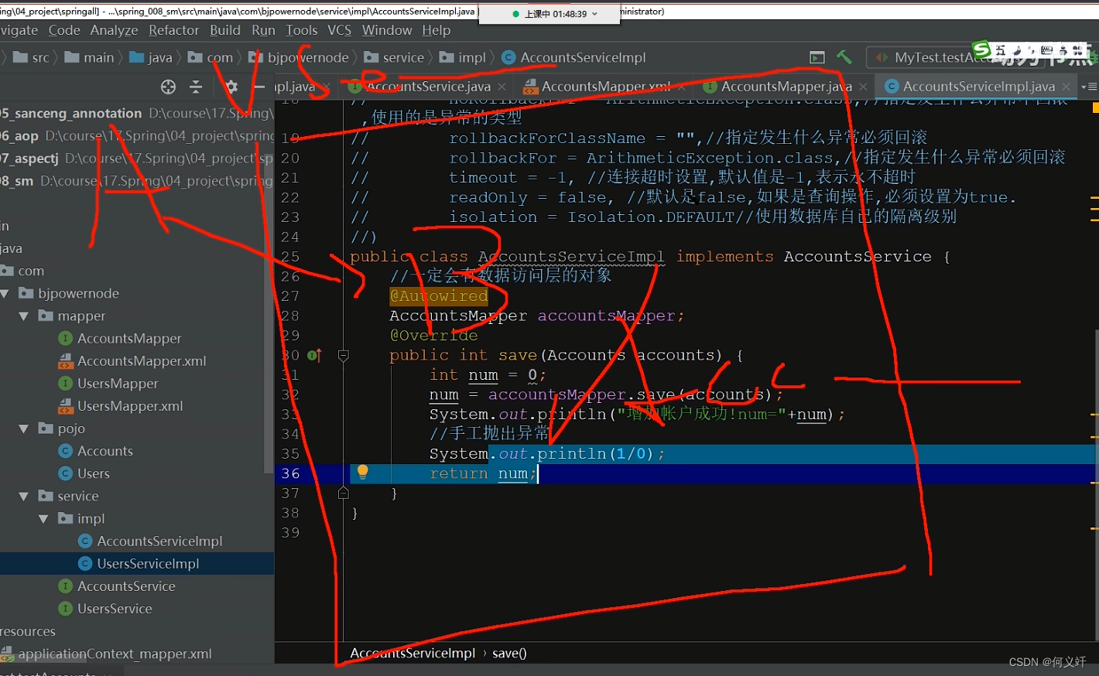Click the collapse all icon in project panel

196,87
